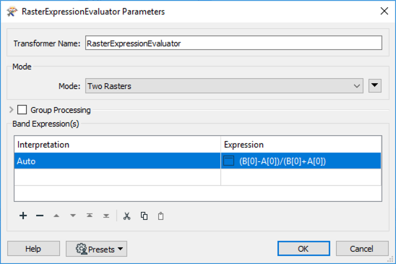The image size is (396, 264).
Task: Click the Transformer Name input field
Action: coord(233,43)
